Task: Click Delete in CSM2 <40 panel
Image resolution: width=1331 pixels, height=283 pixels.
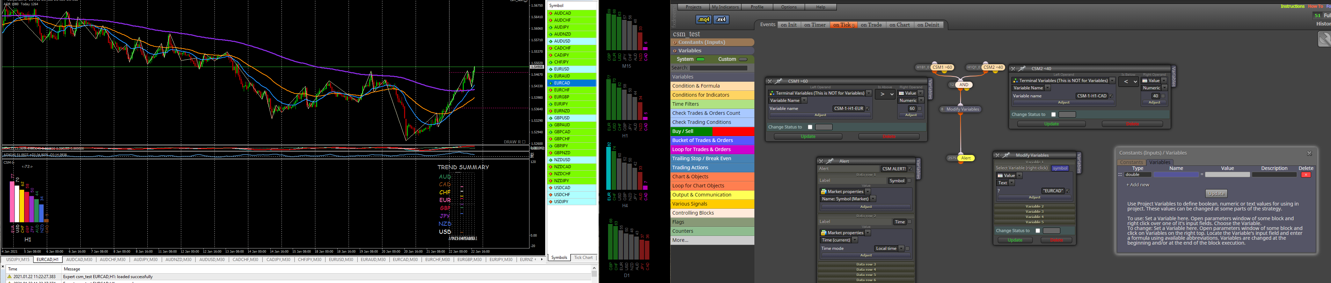Action: [x=1132, y=124]
